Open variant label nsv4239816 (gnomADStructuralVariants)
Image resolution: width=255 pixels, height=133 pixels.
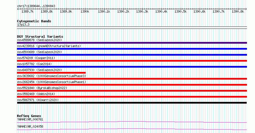coord(49,46)
